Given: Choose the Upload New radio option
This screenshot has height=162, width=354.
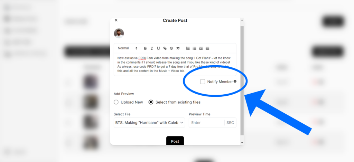Looking at the screenshot, I should [116, 102].
